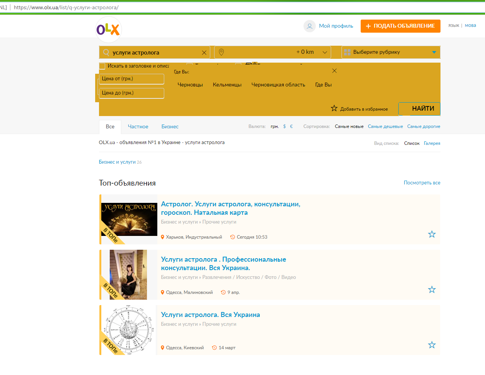Click the OLX logo

point(108,30)
